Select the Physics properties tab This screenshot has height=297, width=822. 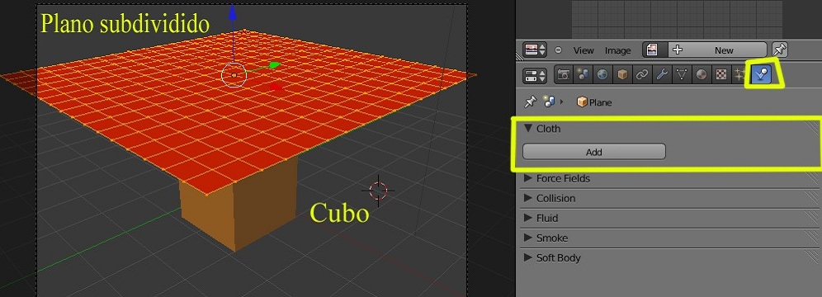point(761,75)
